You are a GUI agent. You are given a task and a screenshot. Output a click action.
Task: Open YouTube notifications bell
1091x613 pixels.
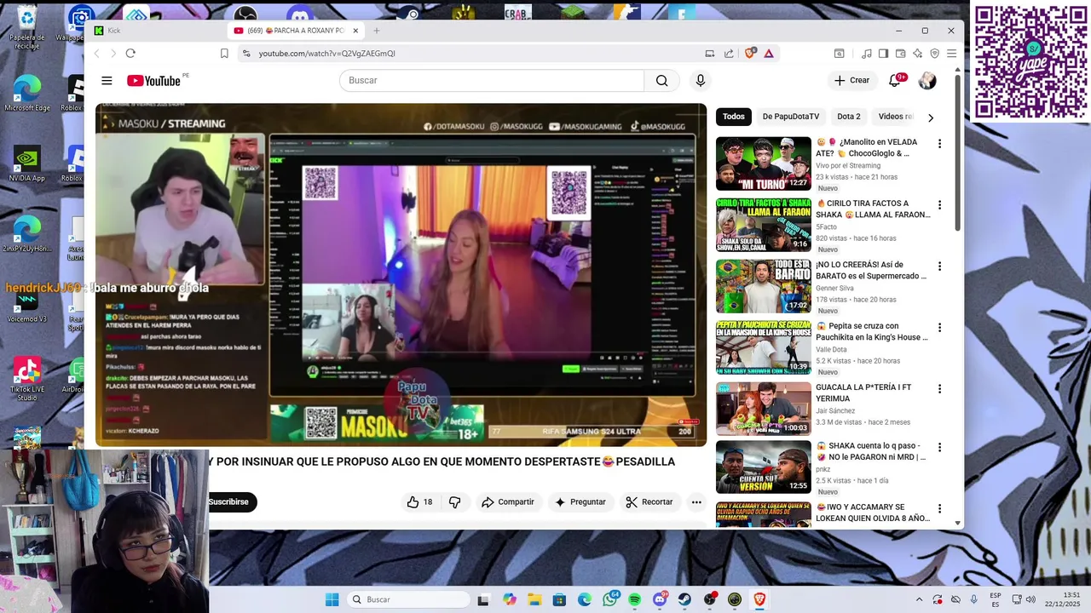pos(894,80)
